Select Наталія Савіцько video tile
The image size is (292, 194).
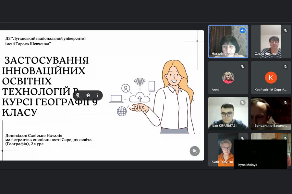pyautogui.click(x=228, y=42)
